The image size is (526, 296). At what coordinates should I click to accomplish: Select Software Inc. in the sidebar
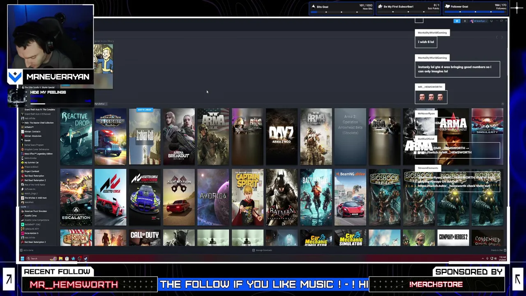tap(28, 189)
